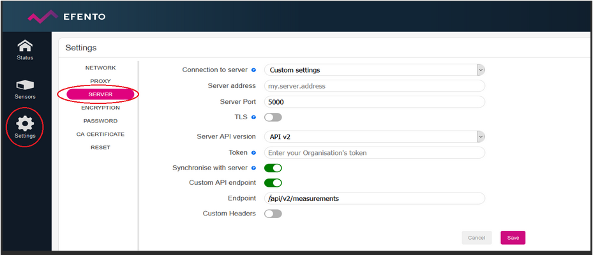Turn off Custom API endpoint toggle
The height and width of the screenshot is (255, 593).
pyautogui.click(x=273, y=183)
